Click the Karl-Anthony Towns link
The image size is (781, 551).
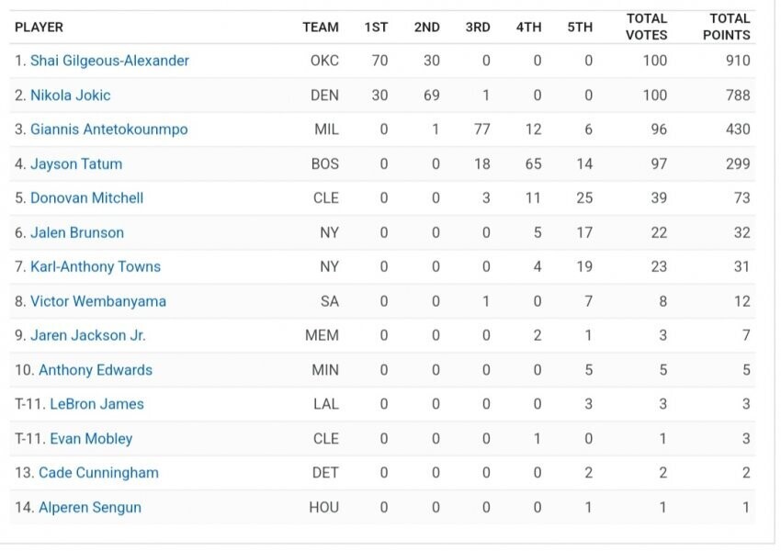click(x=95, y=267)
